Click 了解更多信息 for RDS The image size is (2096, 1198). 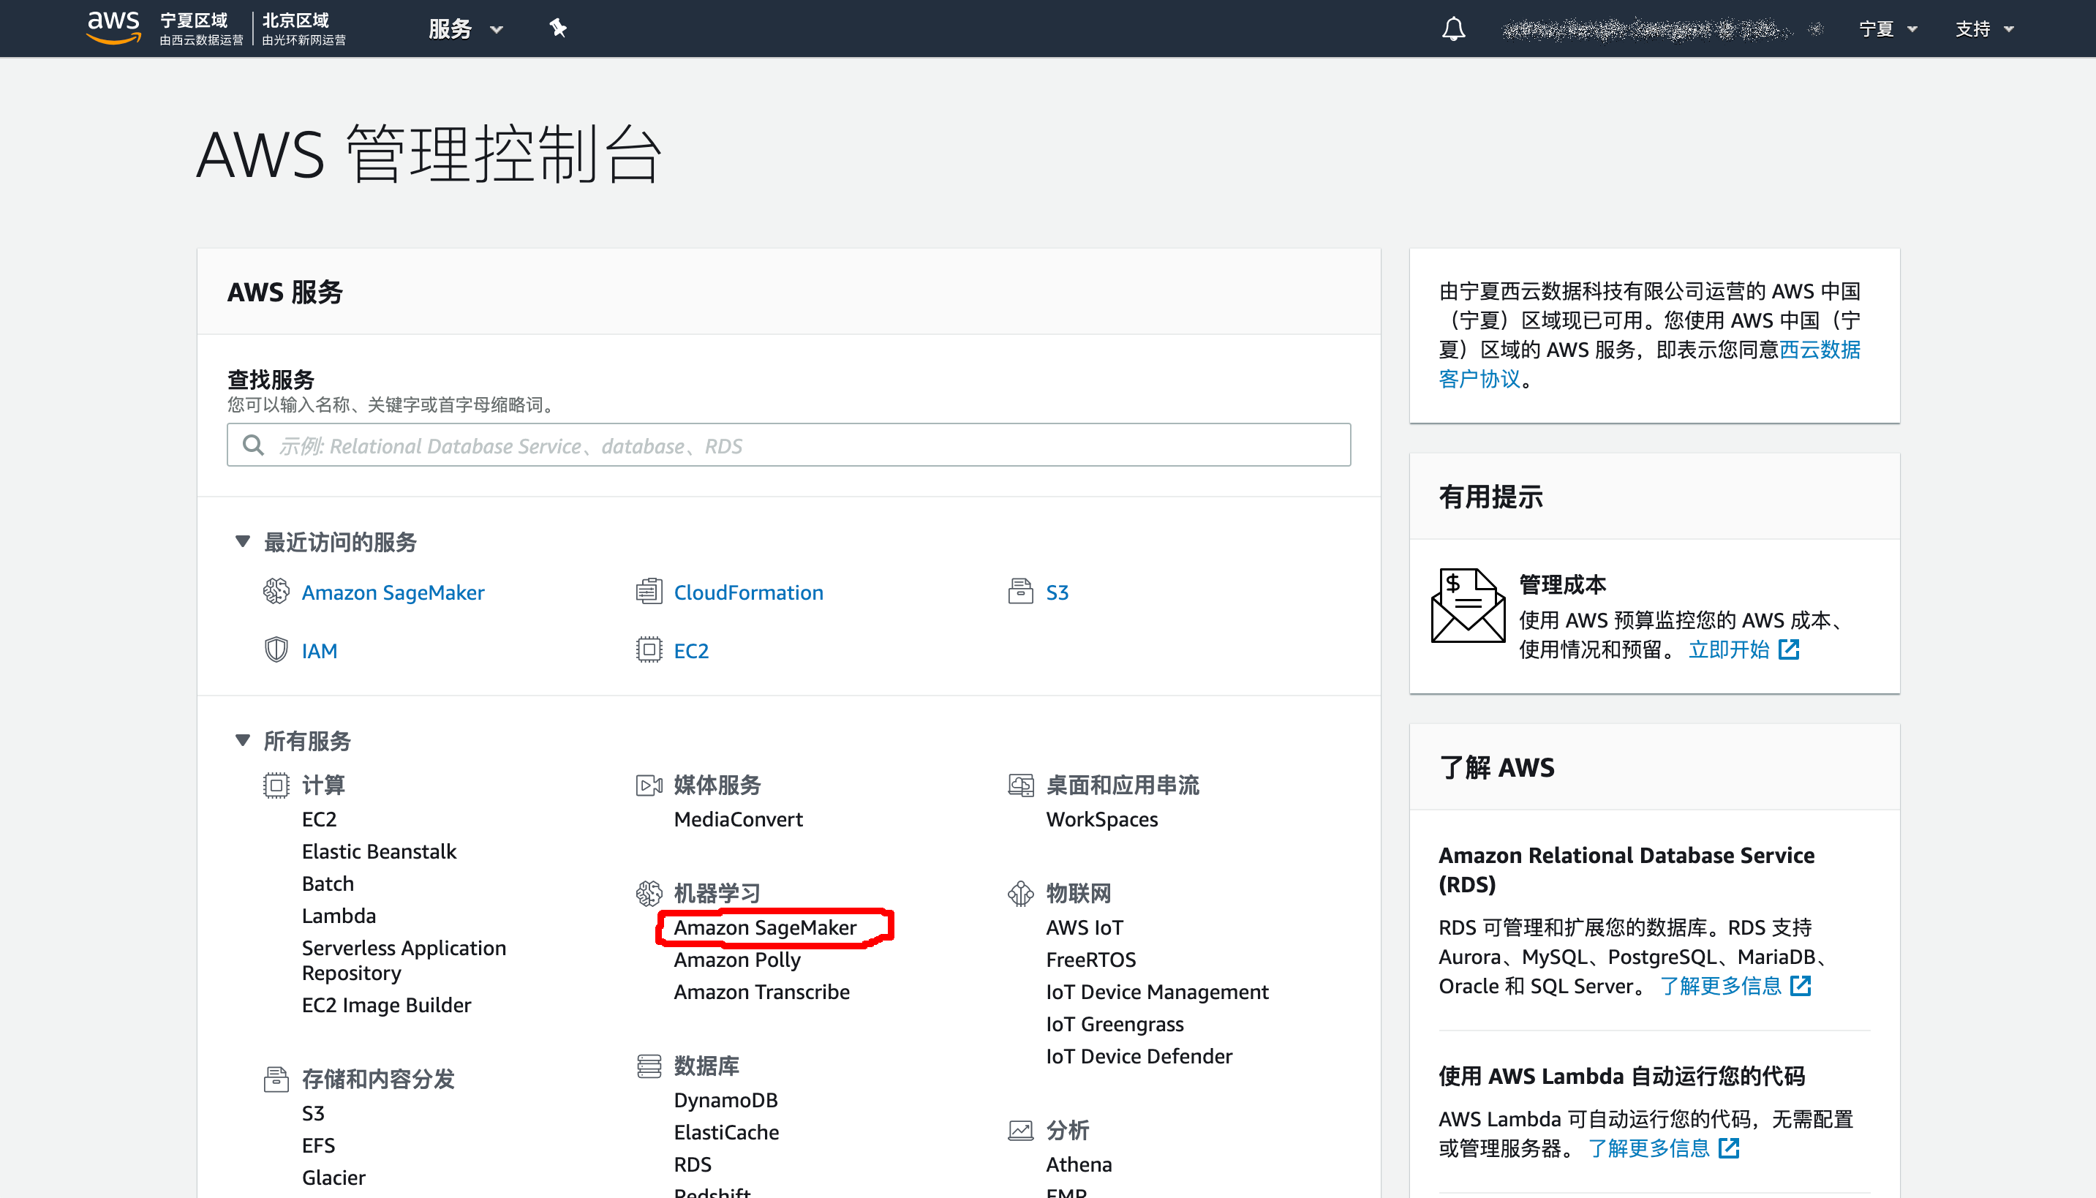click(1720, 986)
